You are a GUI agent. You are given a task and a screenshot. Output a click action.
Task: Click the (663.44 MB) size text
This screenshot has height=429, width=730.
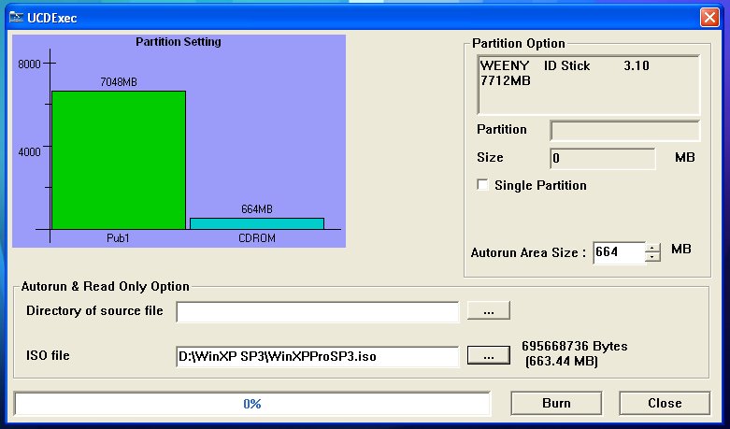(562, 362)
